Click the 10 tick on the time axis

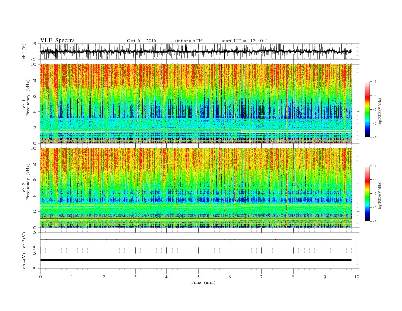click(357, 277)
